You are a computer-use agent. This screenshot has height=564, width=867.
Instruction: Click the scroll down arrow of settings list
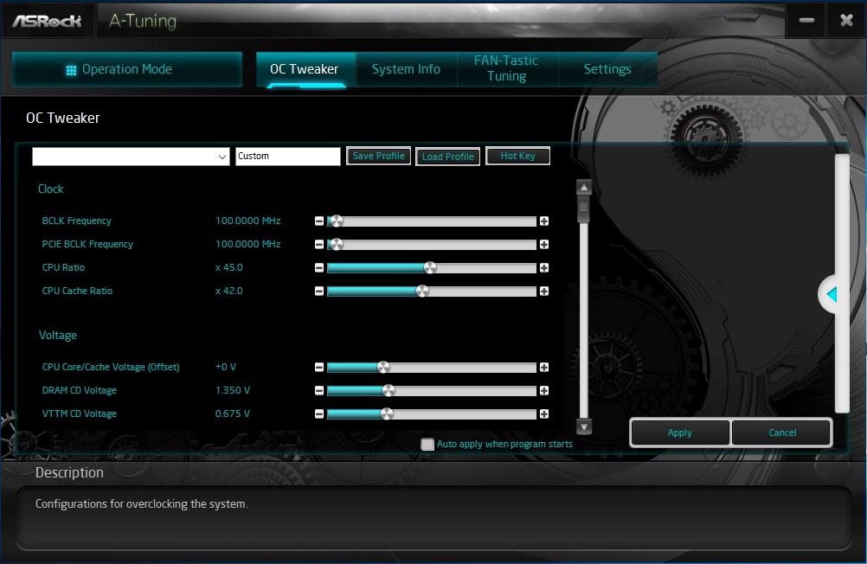click(584, 426)
